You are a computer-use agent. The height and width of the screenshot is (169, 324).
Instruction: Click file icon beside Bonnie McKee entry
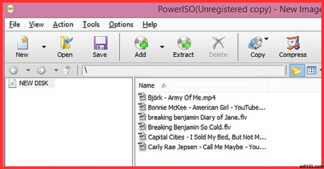pos(142,107)
